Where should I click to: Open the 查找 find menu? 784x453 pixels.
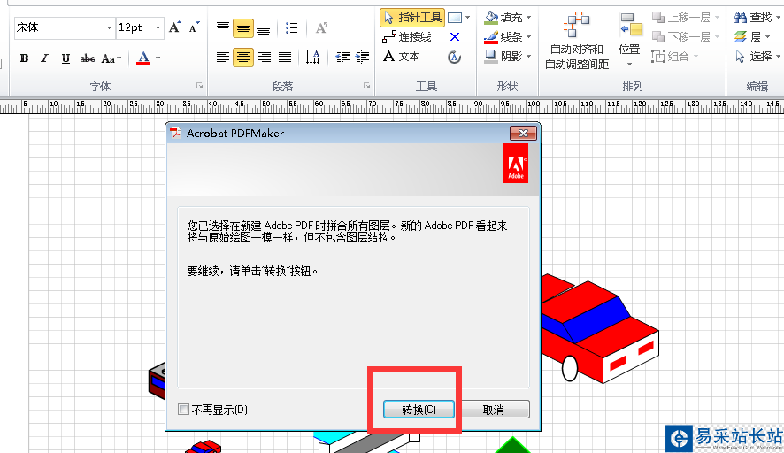(757, 18)
